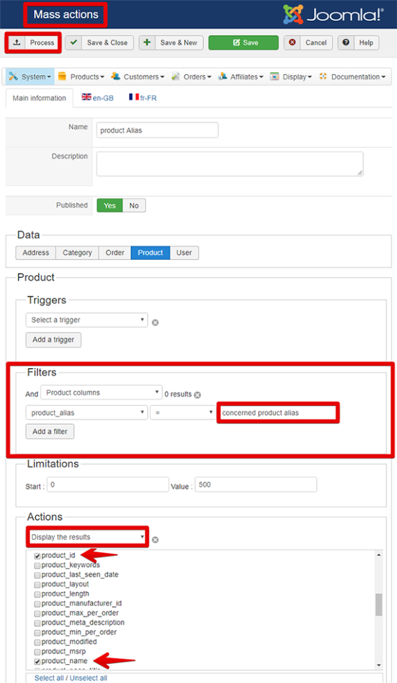The height and width of the screenshot is (683, 397).
Task: Delete the Product columns filter via X icon
Action: (197, 395)
